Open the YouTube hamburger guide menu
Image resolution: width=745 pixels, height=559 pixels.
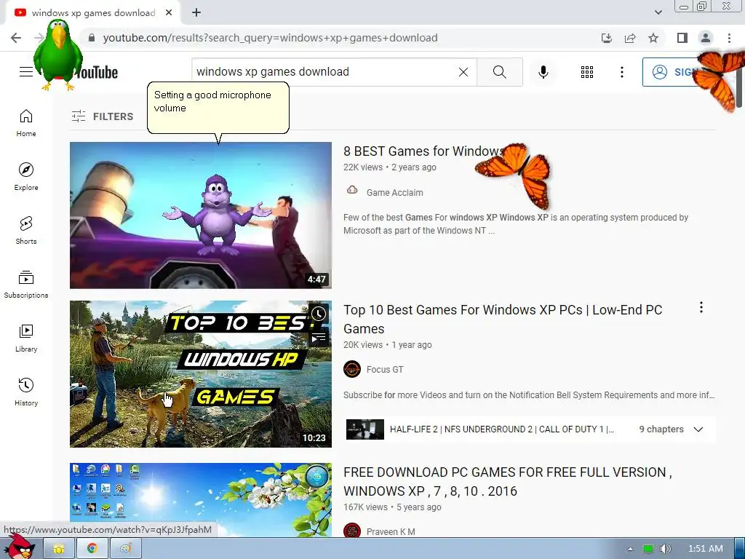click(26, 72)
